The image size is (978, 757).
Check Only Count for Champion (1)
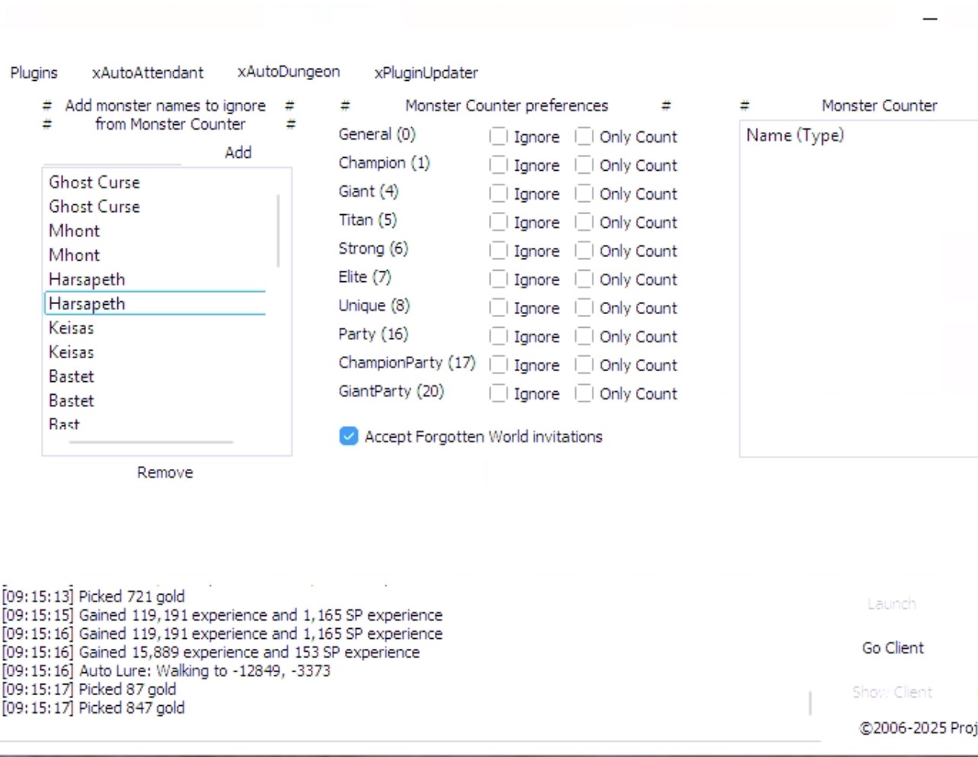(584, 165)
